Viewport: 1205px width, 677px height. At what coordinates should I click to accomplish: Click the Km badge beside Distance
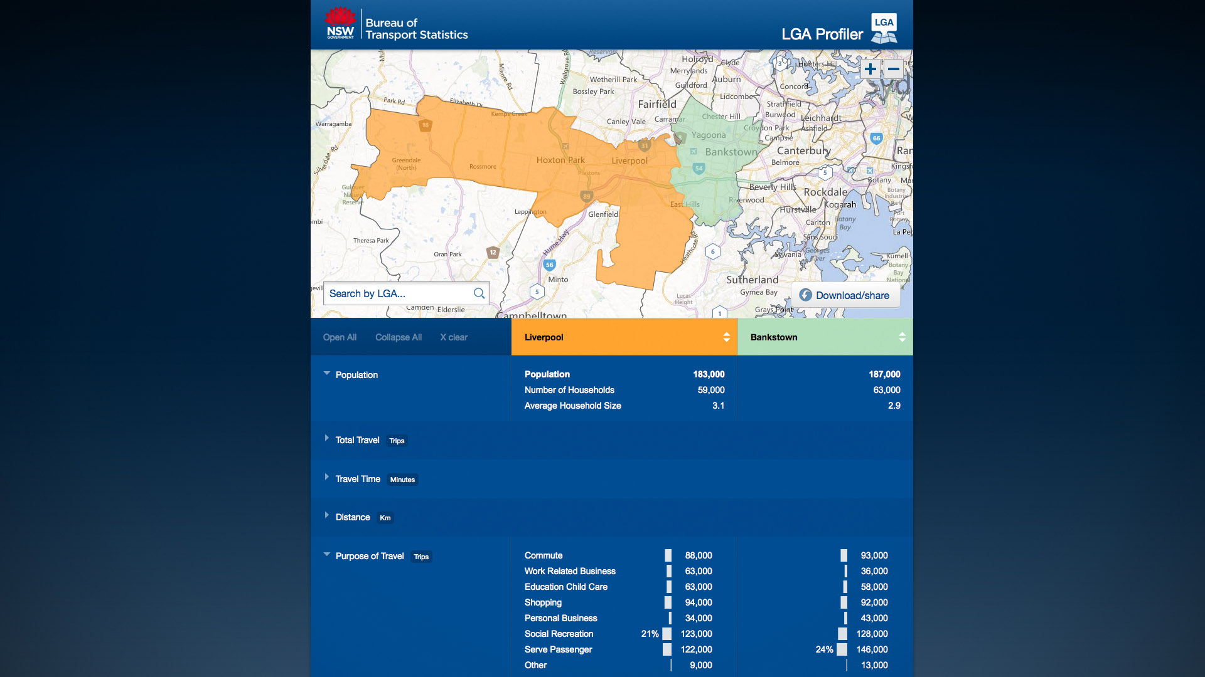[x=385, y=518]
